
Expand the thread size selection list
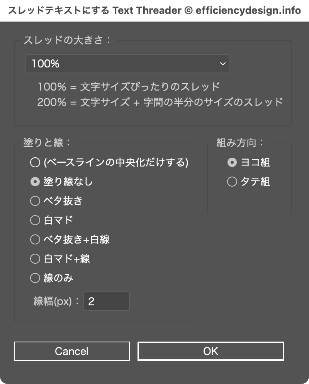[223, 64]
